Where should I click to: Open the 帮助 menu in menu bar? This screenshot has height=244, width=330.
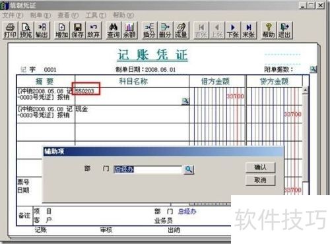pyautogui.click(x=123, y=15)
